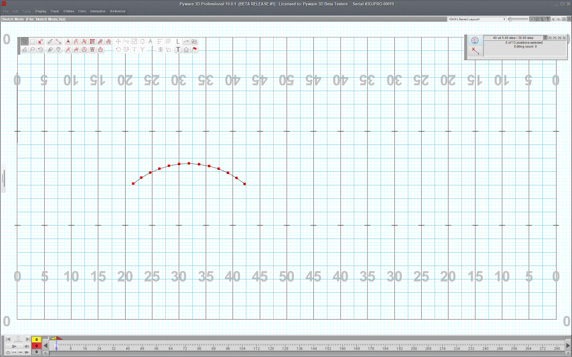The width and height of the screenshot is (572, 357).
Task: Choose the lasso selection tool
Action: coord(32,50)
